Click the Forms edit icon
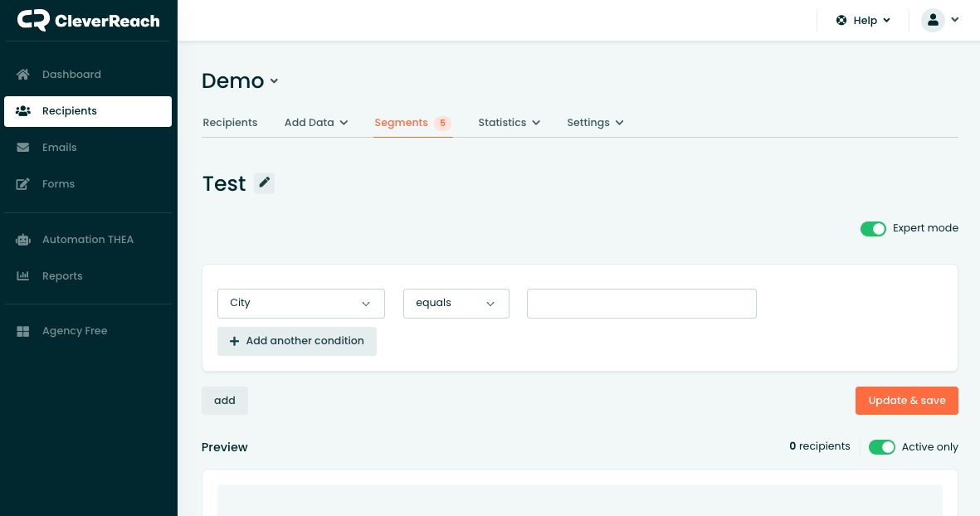 coord(23,184)
